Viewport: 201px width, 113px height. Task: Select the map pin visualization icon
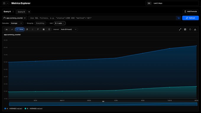coord(49,29)
